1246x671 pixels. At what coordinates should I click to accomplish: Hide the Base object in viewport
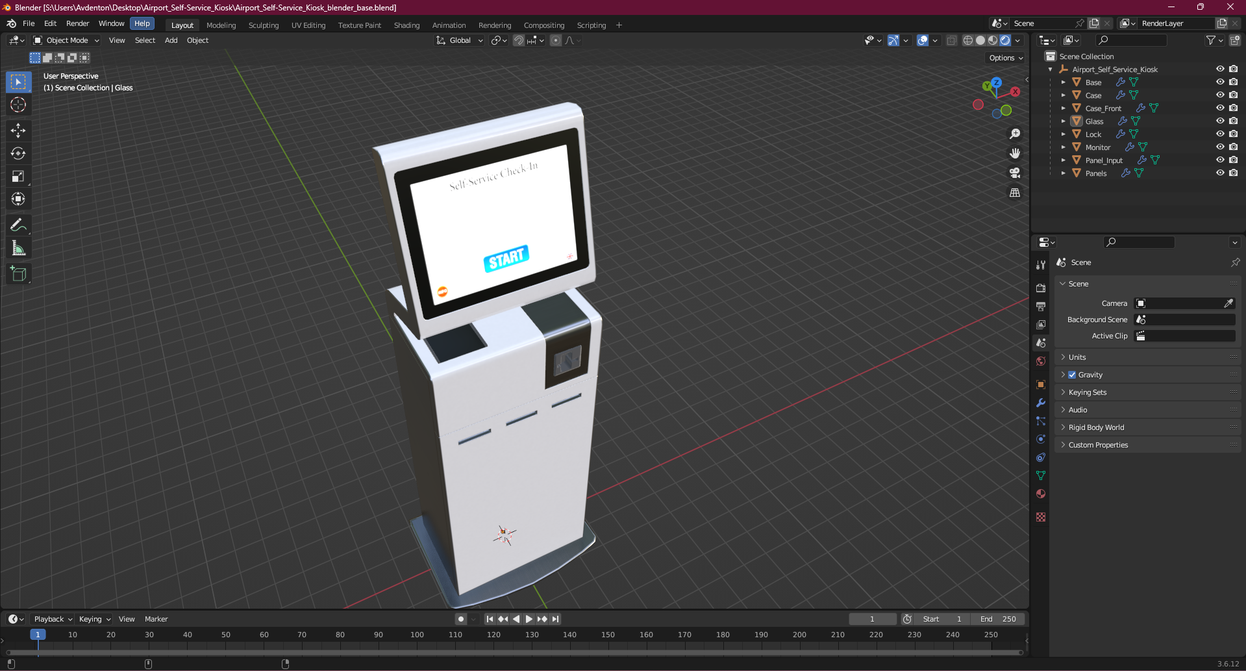(1220, 82)
